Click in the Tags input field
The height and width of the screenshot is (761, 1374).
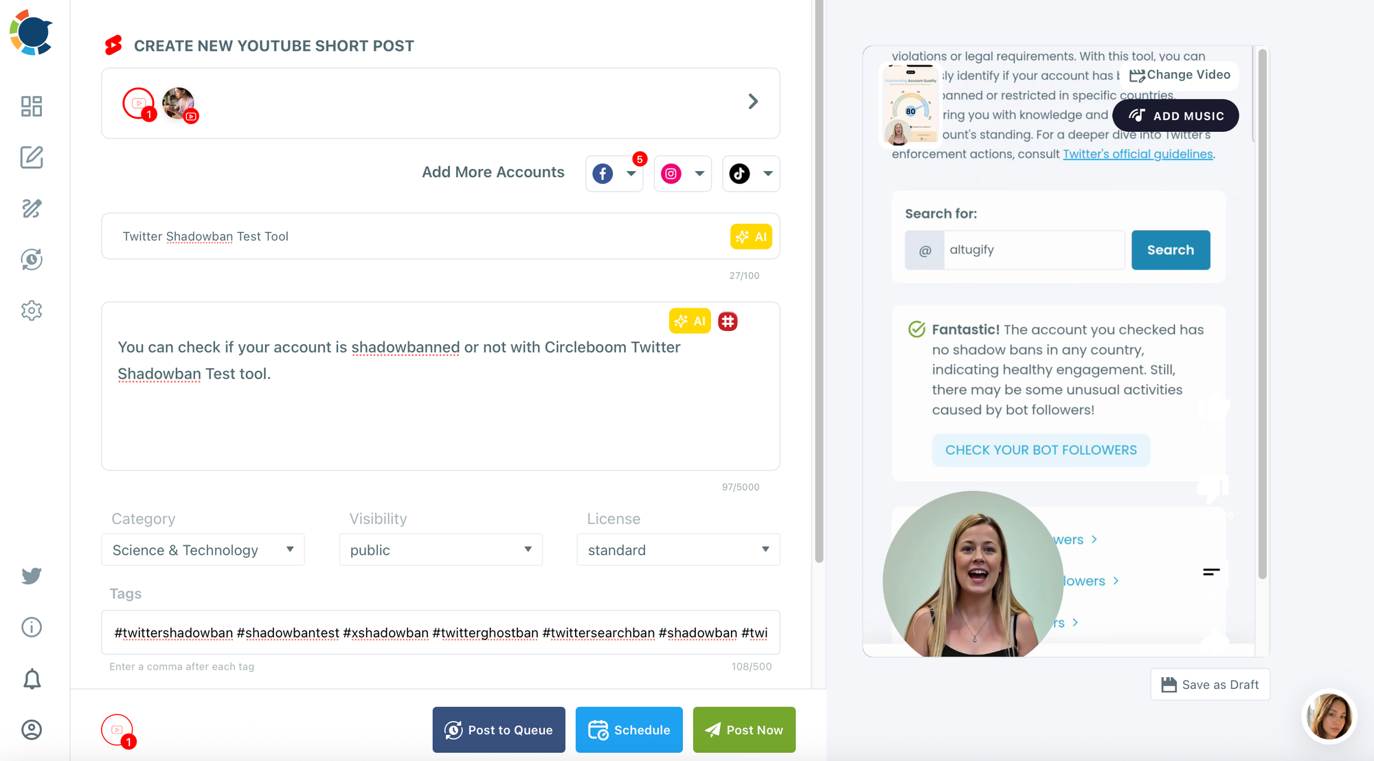coord(440,633)
